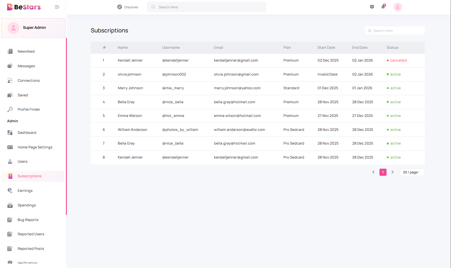The image size is (451, 268).
Task: Open Bug Reports
Action: click(28, 220)
